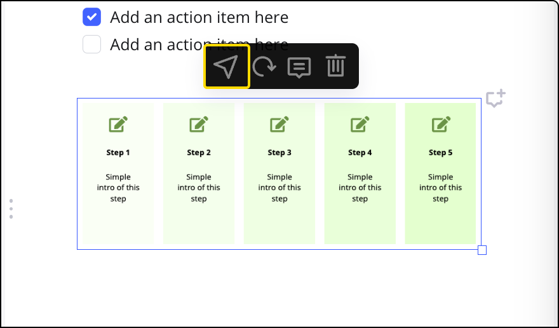The height and width of the screenshot is (328, 559).
Task: Click the edit pencil icon above Step 1
Action: [x=118, y=124]
